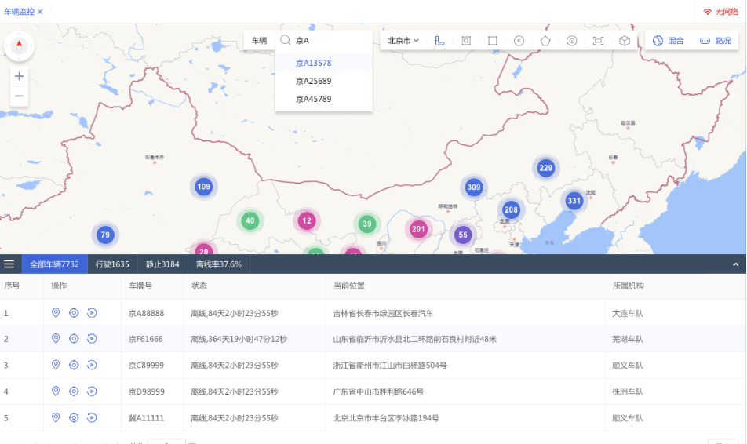
Task: Track vehicle 京C89999 with target icon
Action: pos(74,365)
